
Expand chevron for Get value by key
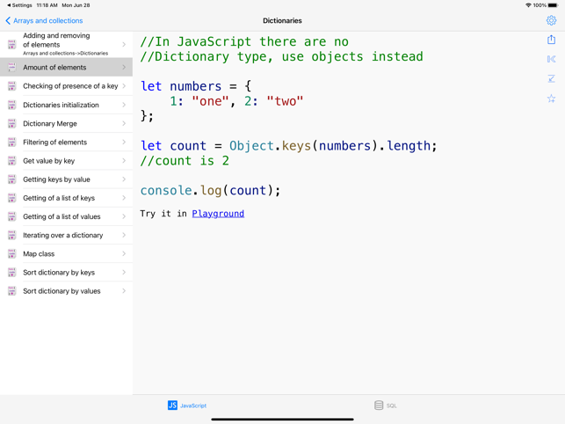pyautogui.click(x=124, y=161)
